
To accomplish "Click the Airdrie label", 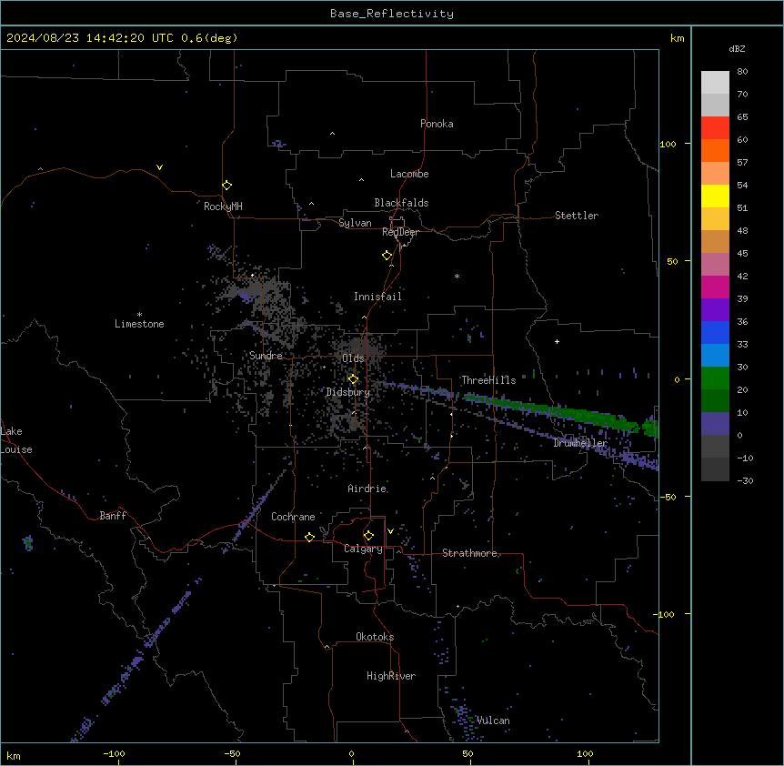I will [x=367, y=489].
